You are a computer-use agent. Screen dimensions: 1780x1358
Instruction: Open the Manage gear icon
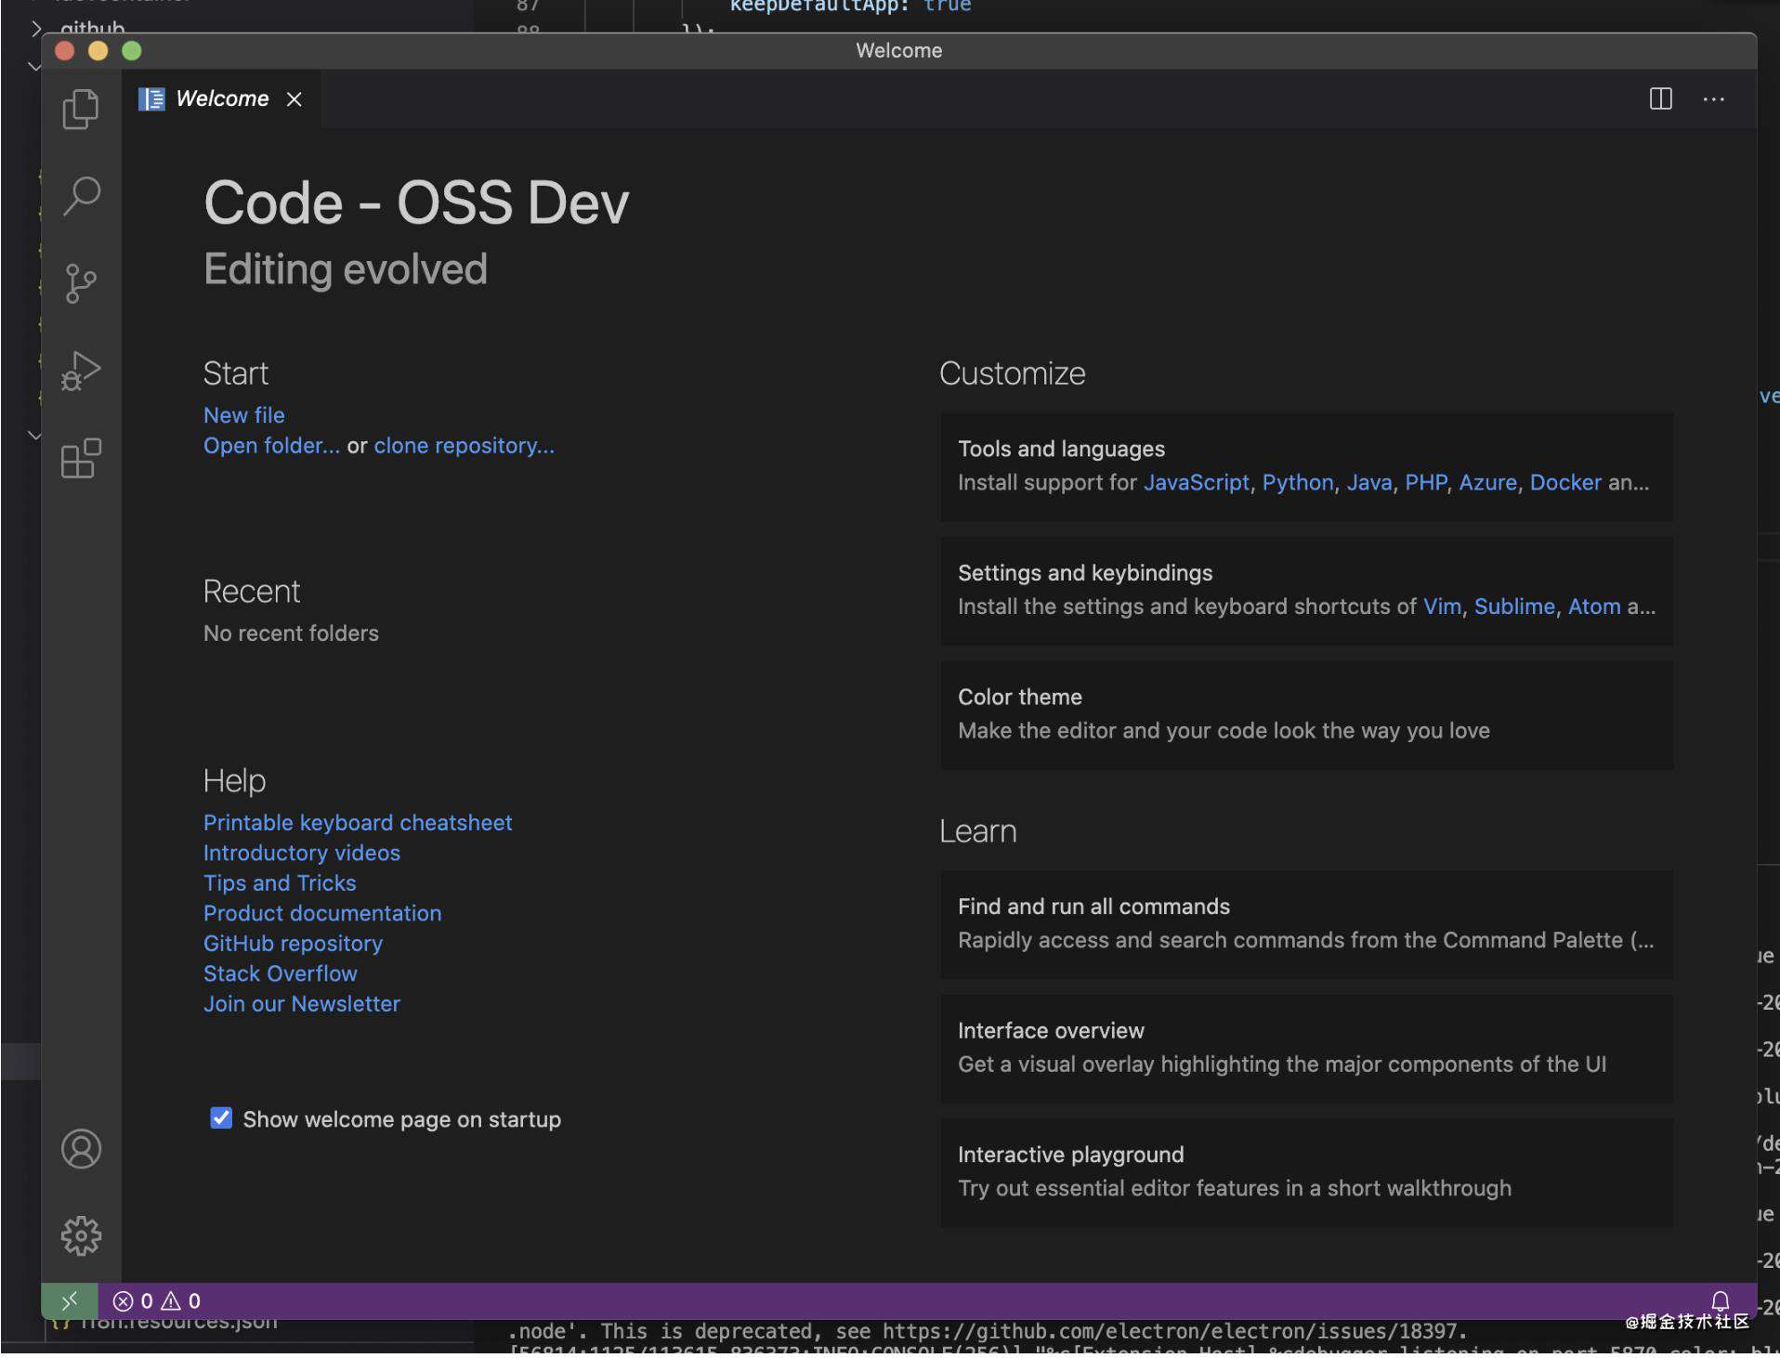(x=81, y=1237)
